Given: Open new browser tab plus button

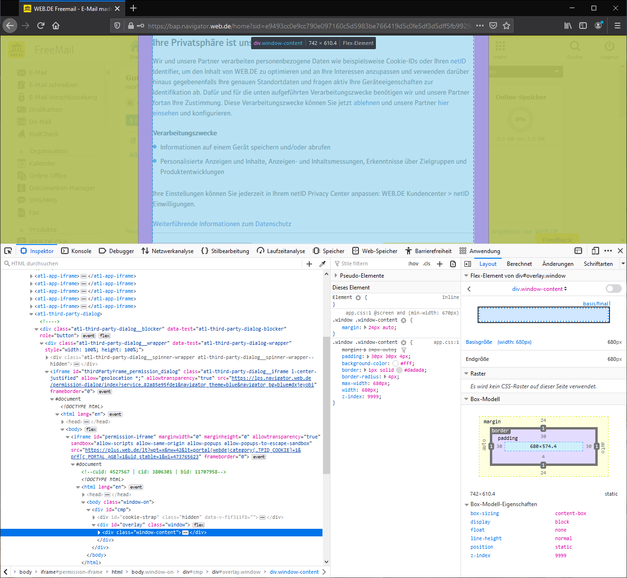Looking at the screenshot, I should (x=133, y=8).
